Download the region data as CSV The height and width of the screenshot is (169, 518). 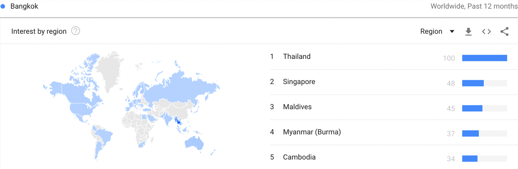tap(469, 32)
